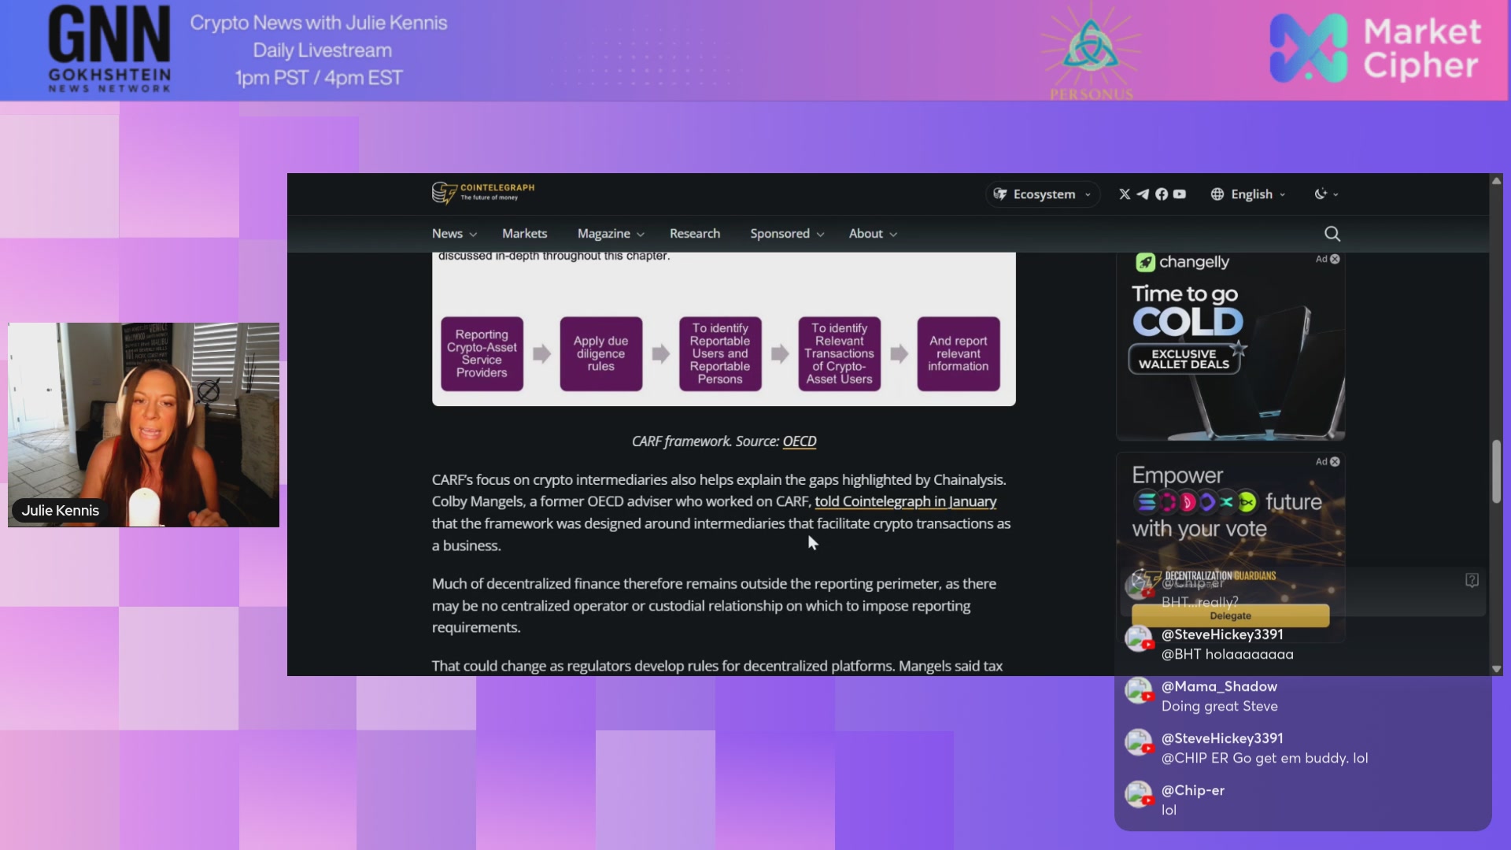The width and height of the screenshot is (1511, 850).
Task: Toggle the dark mode moon switcher
Action: [1326, 194]
